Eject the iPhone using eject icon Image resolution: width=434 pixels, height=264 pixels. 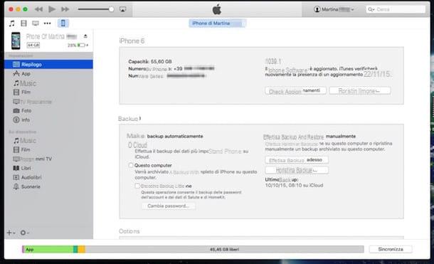[x=85, y=36]
